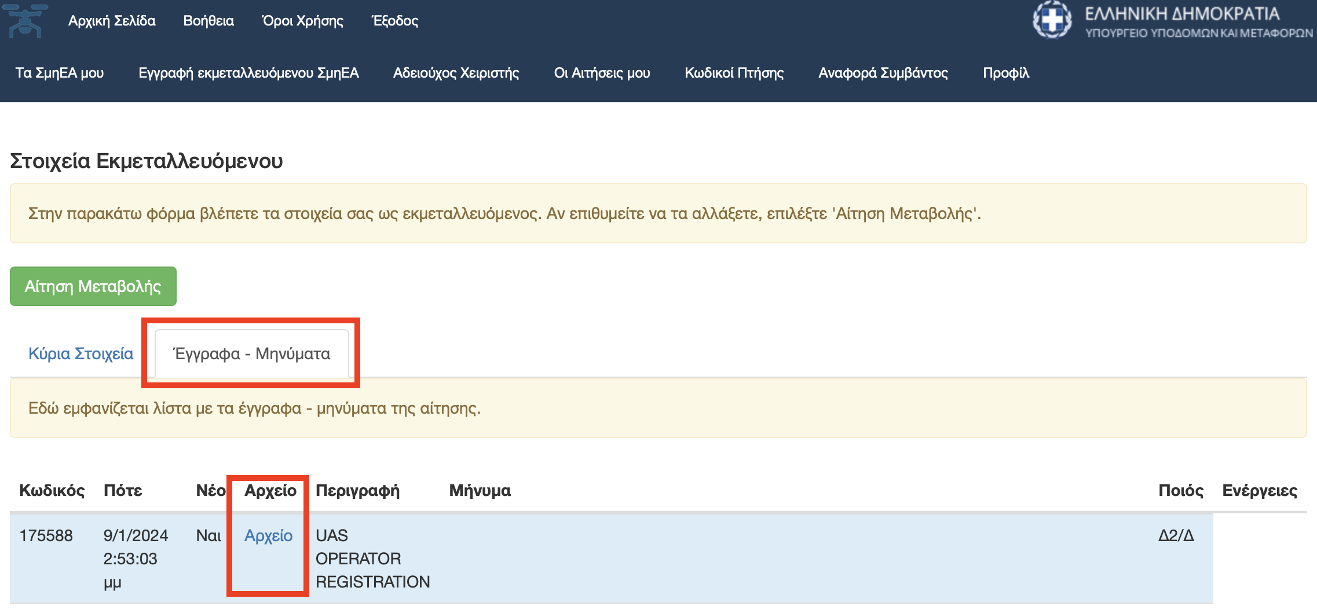Download the Αρχείο file link
Screen dimensions: 1317x613
click(x=268, y=535)
